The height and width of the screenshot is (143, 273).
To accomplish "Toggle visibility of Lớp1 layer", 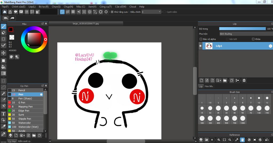I will pos(200,46).
